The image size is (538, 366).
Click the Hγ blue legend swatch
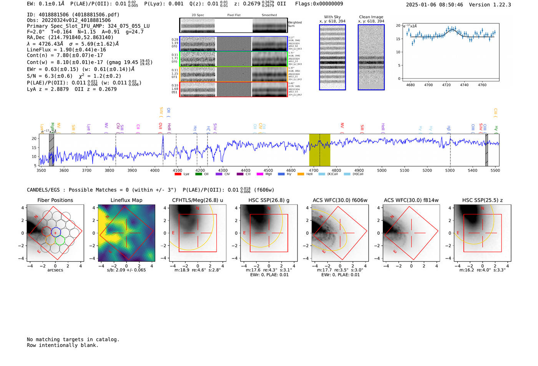tap(281, 174)
